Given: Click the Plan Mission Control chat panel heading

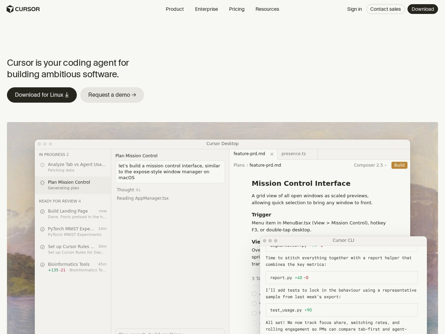Looking at the screenshot, I should 136,156.
